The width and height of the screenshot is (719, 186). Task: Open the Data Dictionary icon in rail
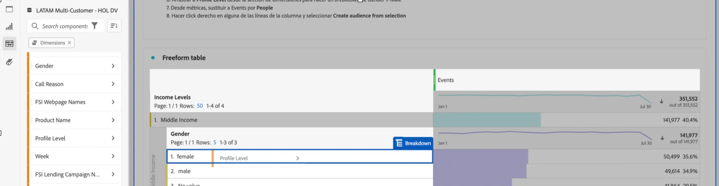coord(9,62)
